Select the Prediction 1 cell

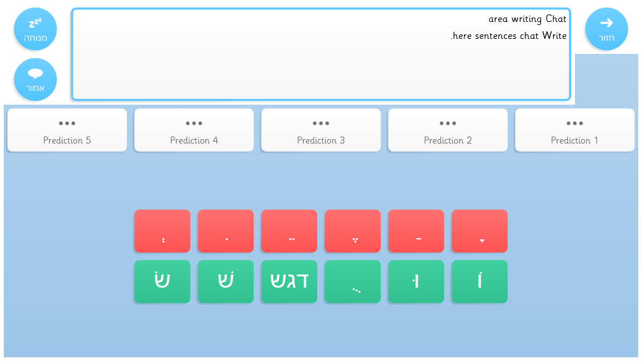point(574,130)
